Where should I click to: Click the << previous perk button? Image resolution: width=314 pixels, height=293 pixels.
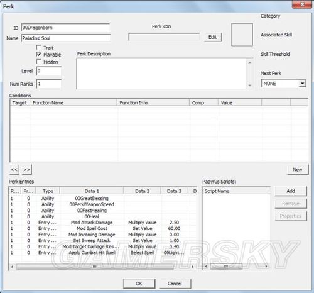14,169
